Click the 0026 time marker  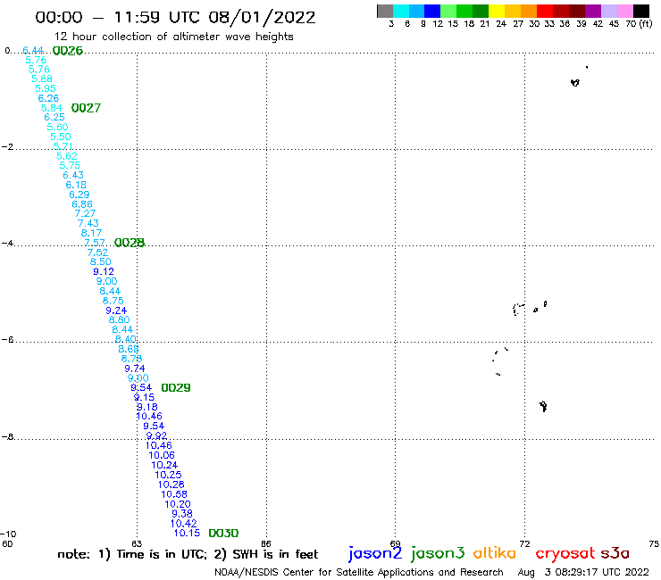coord(68,51)
